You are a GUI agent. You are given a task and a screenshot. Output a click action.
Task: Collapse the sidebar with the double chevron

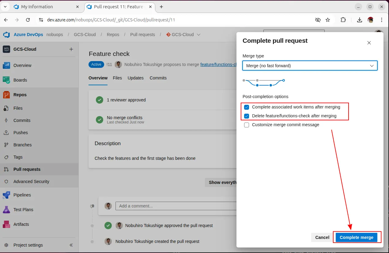(x=71, y=245)
